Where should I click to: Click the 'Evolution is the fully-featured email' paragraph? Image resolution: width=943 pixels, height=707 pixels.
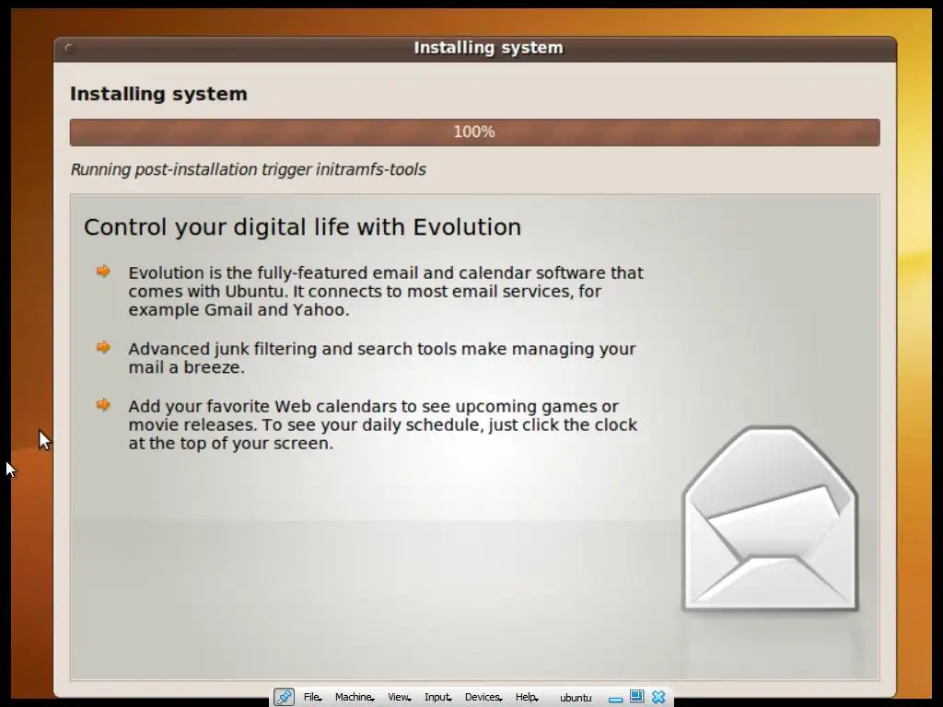386,291
